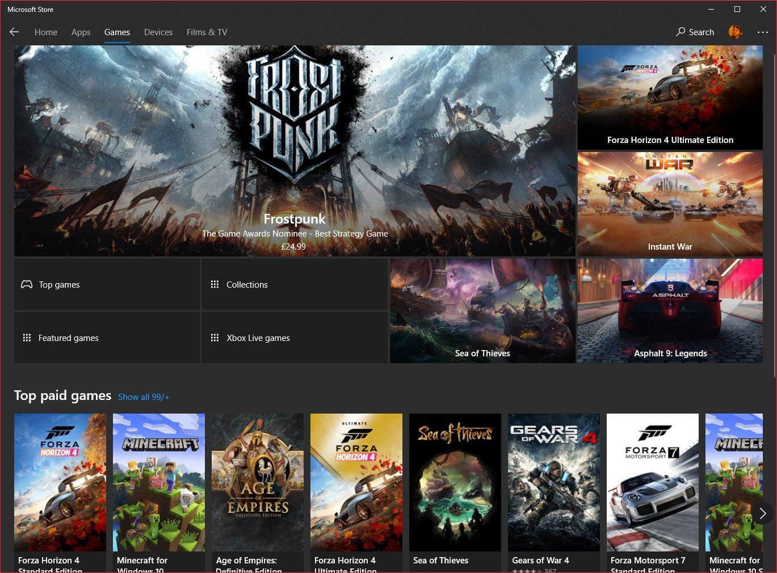Switch to the Apps tab
777x573 pixels.
81,32
